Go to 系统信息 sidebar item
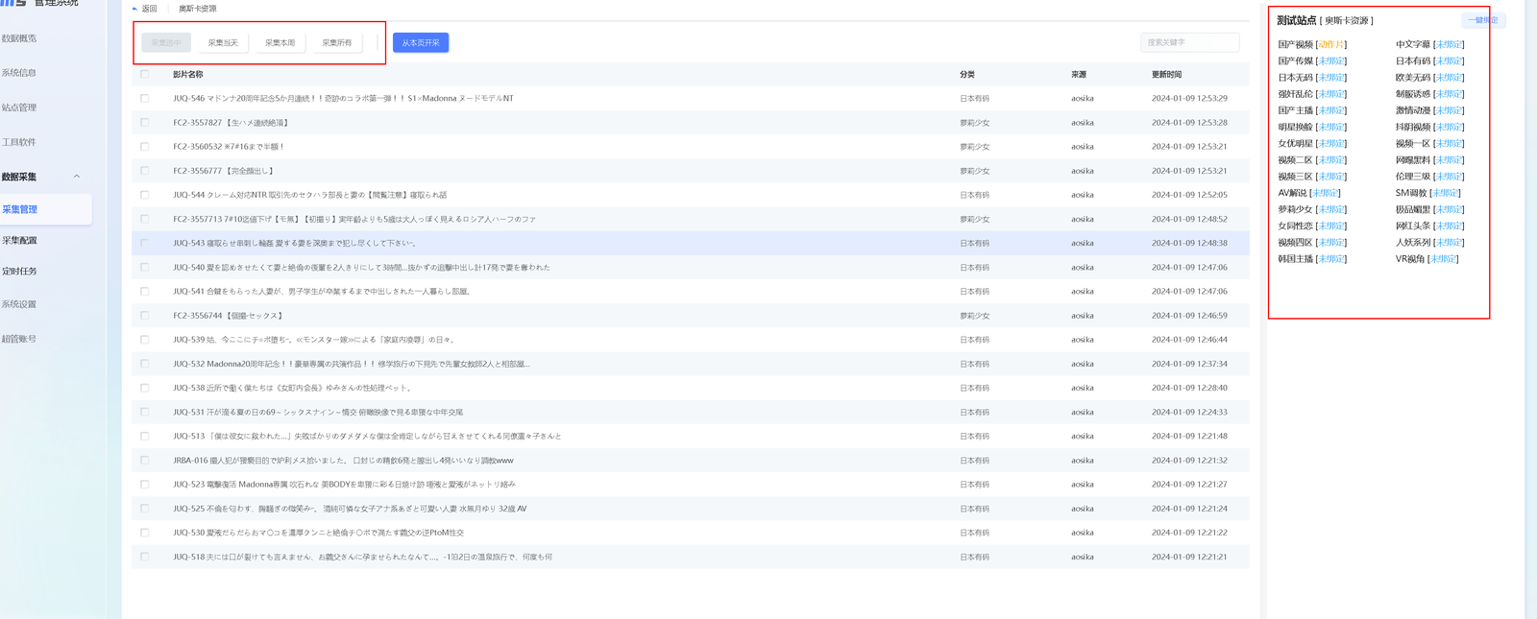 tap(19, 73)
